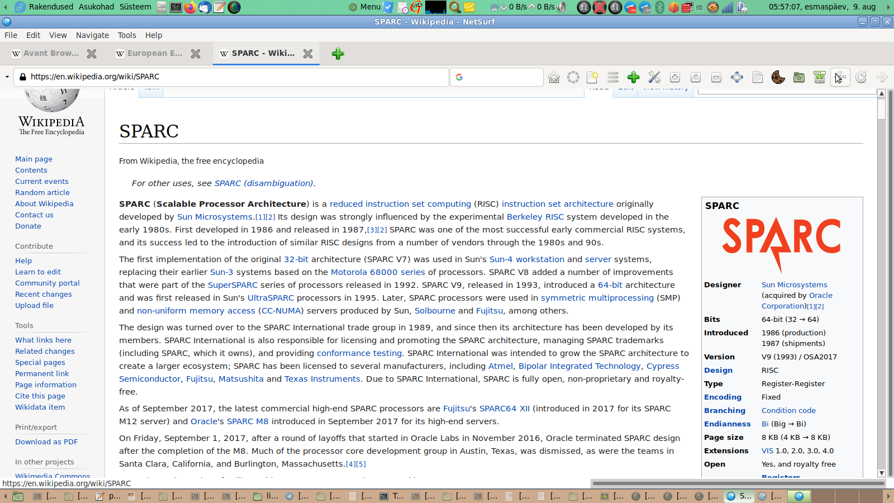Expand the URL history dropdown arrow

(x=7, y=77)
